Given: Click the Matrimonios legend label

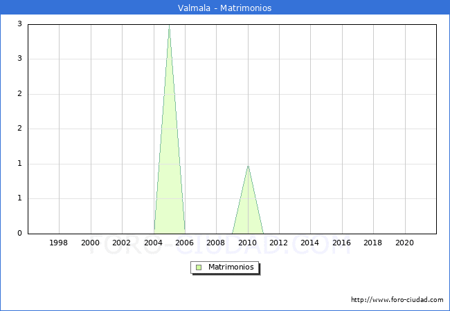Looking at the screenshot, I should coord(231,267).
